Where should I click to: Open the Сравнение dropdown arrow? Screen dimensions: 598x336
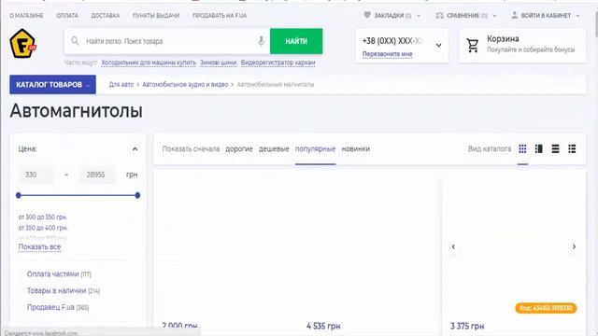coord(494,16)
